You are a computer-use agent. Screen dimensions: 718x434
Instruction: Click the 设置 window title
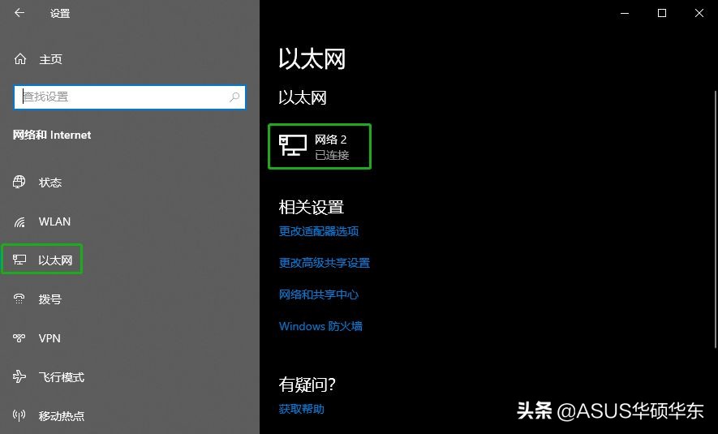click(60, 13)
